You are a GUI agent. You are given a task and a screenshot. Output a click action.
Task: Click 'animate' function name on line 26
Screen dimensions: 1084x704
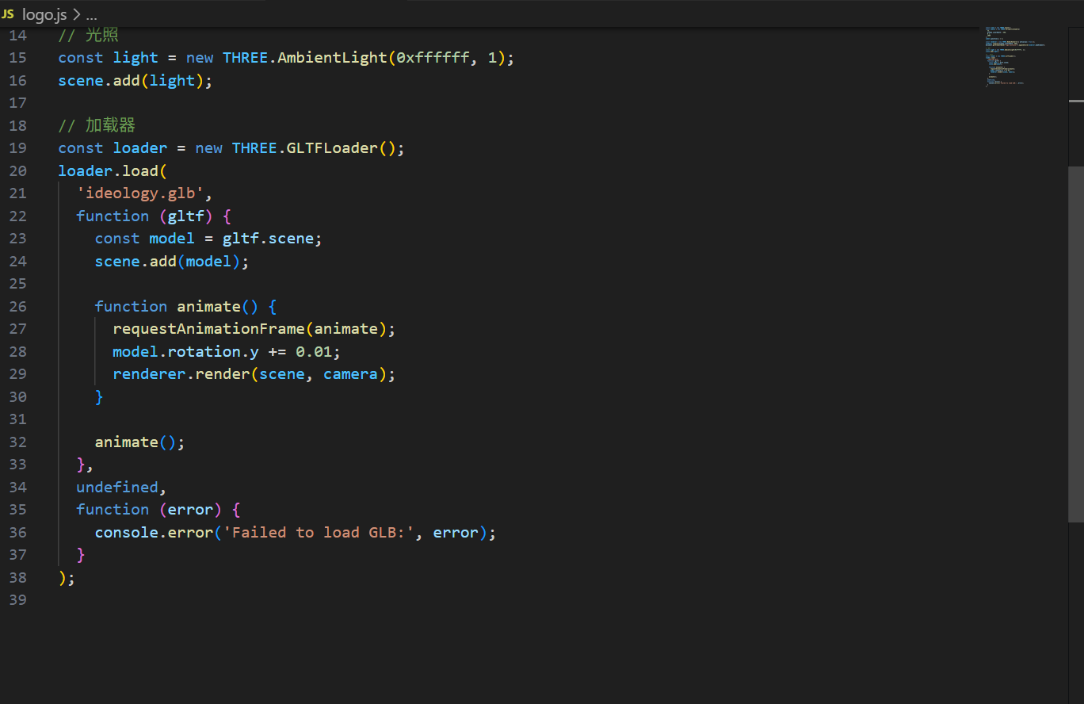pos(208,306)
